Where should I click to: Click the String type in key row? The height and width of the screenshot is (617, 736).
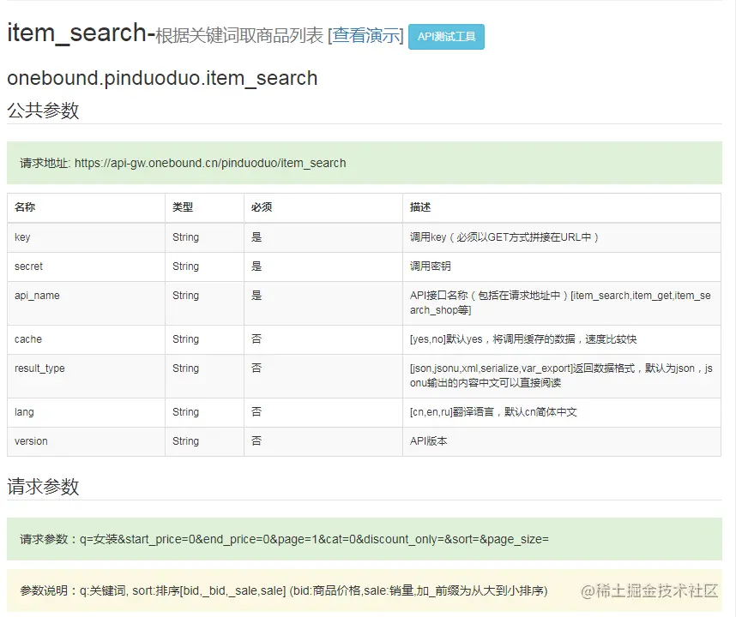tap(185, 237)
